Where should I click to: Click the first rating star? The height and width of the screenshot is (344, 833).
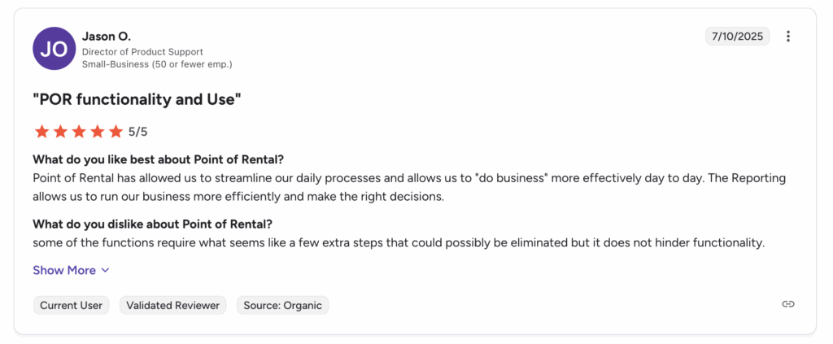(x=41, y=131)
